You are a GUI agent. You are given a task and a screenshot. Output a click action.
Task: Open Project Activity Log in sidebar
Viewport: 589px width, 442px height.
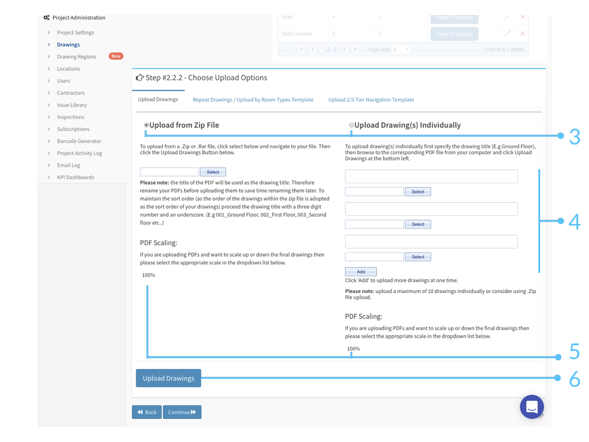tap(79, 153)
